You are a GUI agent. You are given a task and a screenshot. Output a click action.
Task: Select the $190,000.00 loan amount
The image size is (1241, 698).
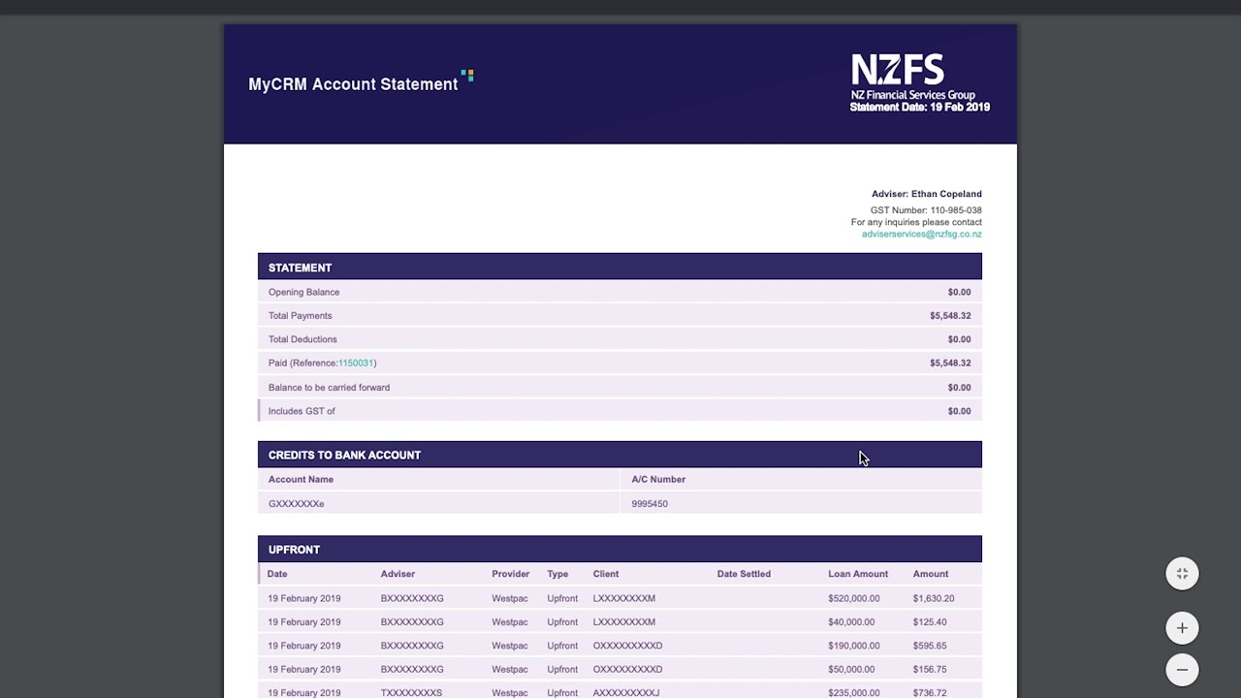854,646
